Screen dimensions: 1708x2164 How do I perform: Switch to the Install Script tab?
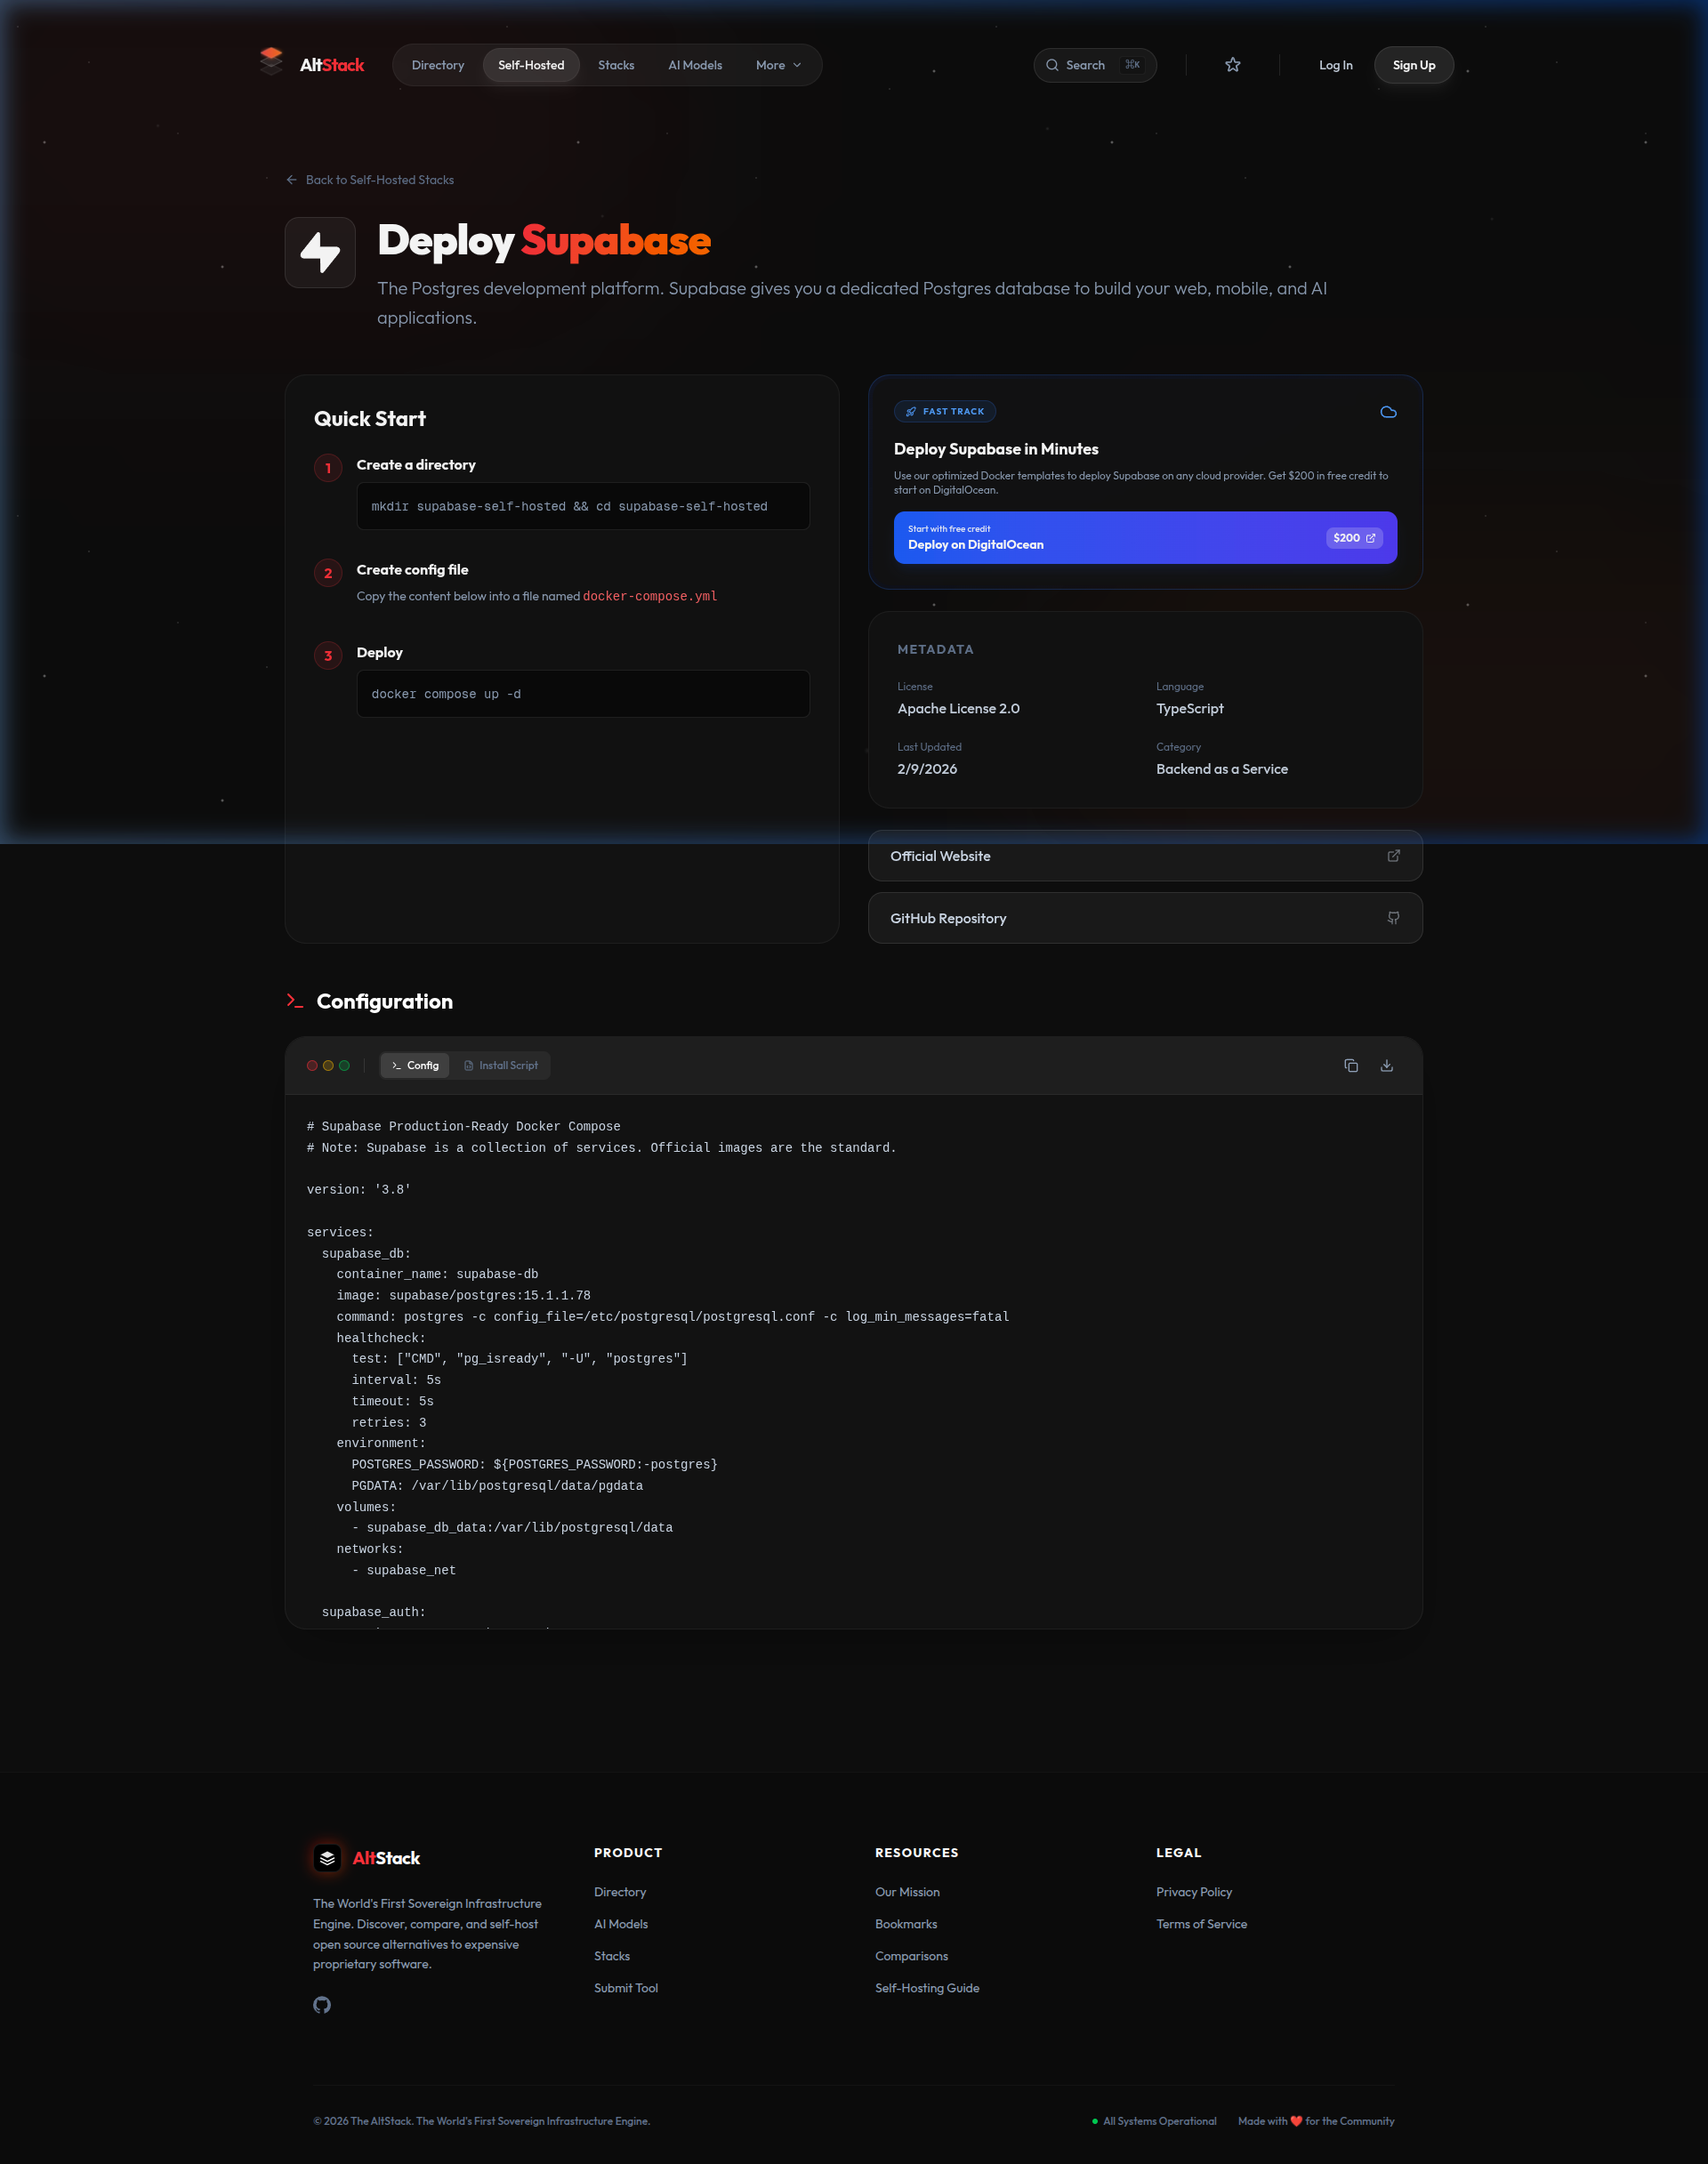501,1065
